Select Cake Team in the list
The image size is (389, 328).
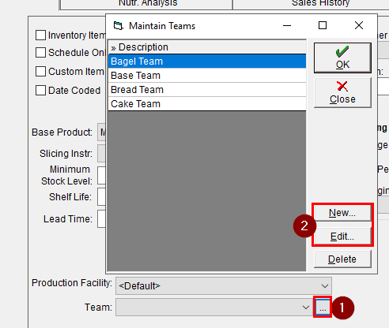pyautogui.click(x=207, y=104)
